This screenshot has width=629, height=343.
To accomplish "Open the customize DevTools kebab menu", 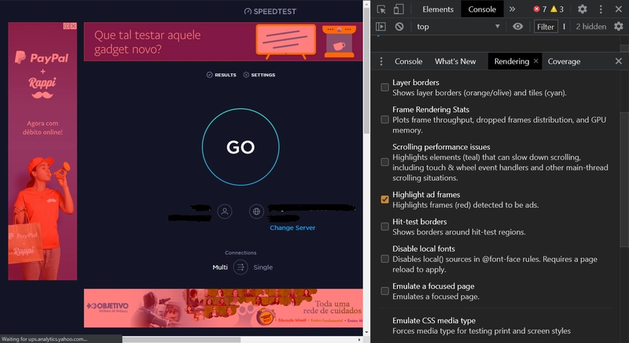I will point(601,9).
